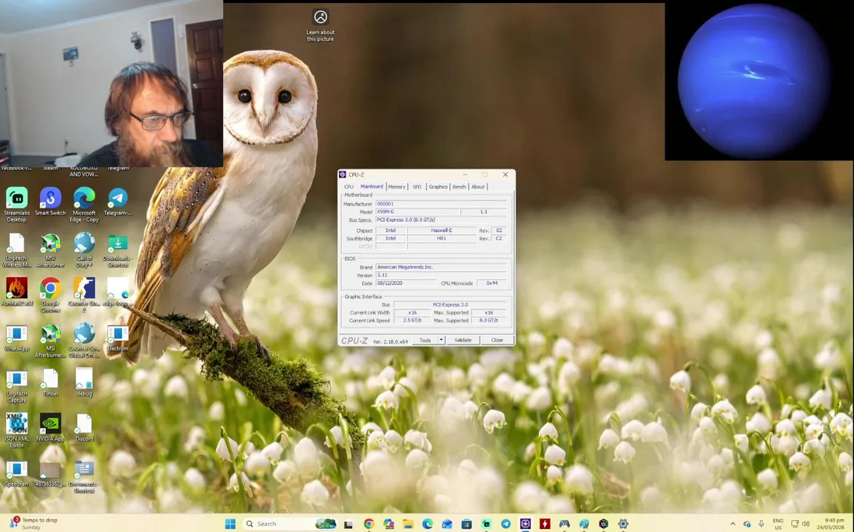Screen dimensions: 854x532
Task: Click the Tools button in CPU-Z
Action: [x=425, y=340]
